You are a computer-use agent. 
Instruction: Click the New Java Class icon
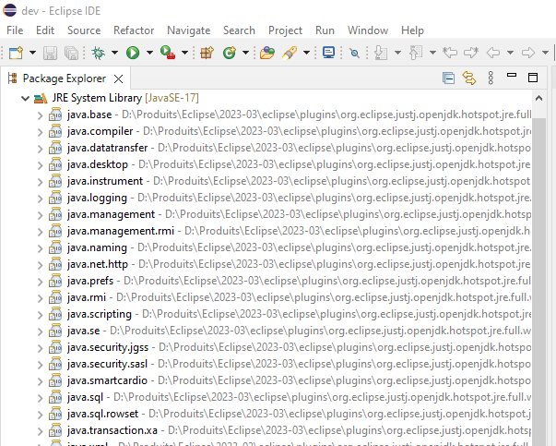pyautogui.click(x=230, y=53)
